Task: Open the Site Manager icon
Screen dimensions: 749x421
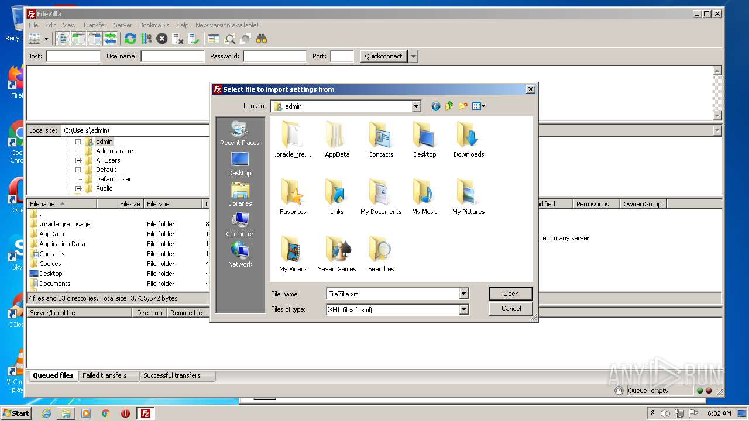Action: coord(35,39)
